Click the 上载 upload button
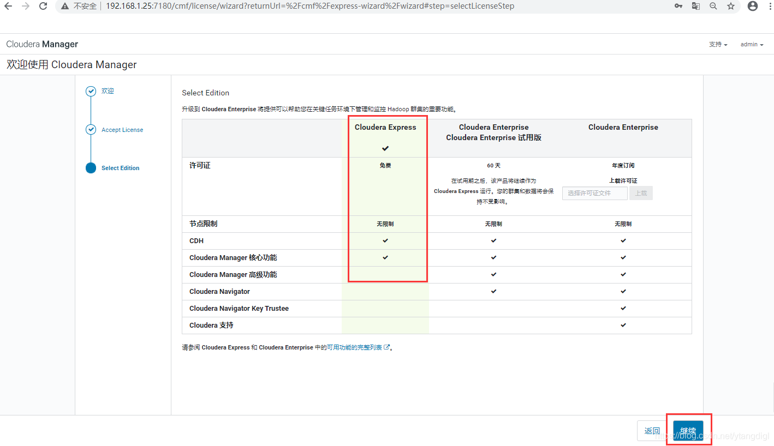The width and height of the screenshot is (774, 446). [641, 193]
